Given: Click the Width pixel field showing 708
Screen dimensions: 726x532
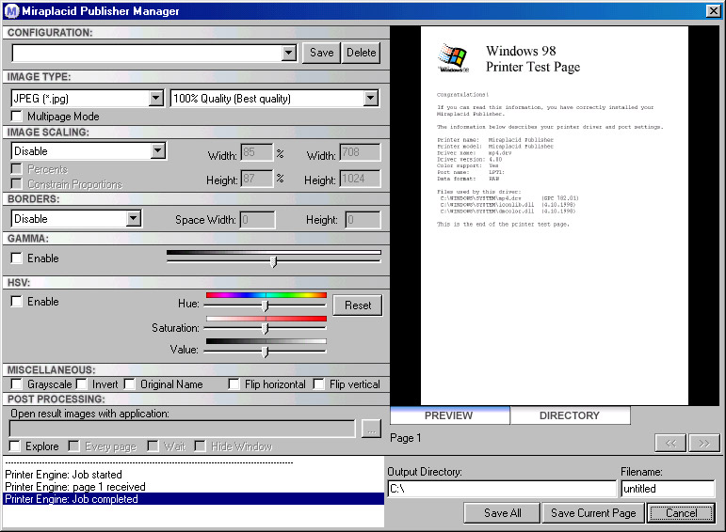Looking at the screenshot, I should click(361, 152).
